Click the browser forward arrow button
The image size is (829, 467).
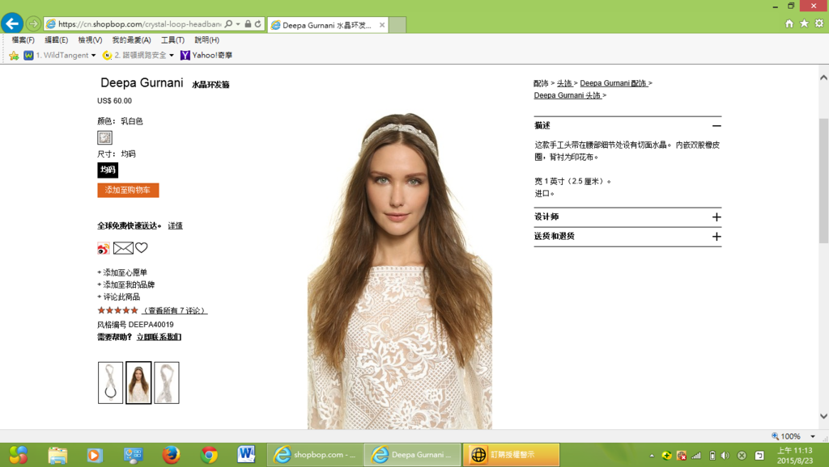pyautogui.click(x=33, y=23)
